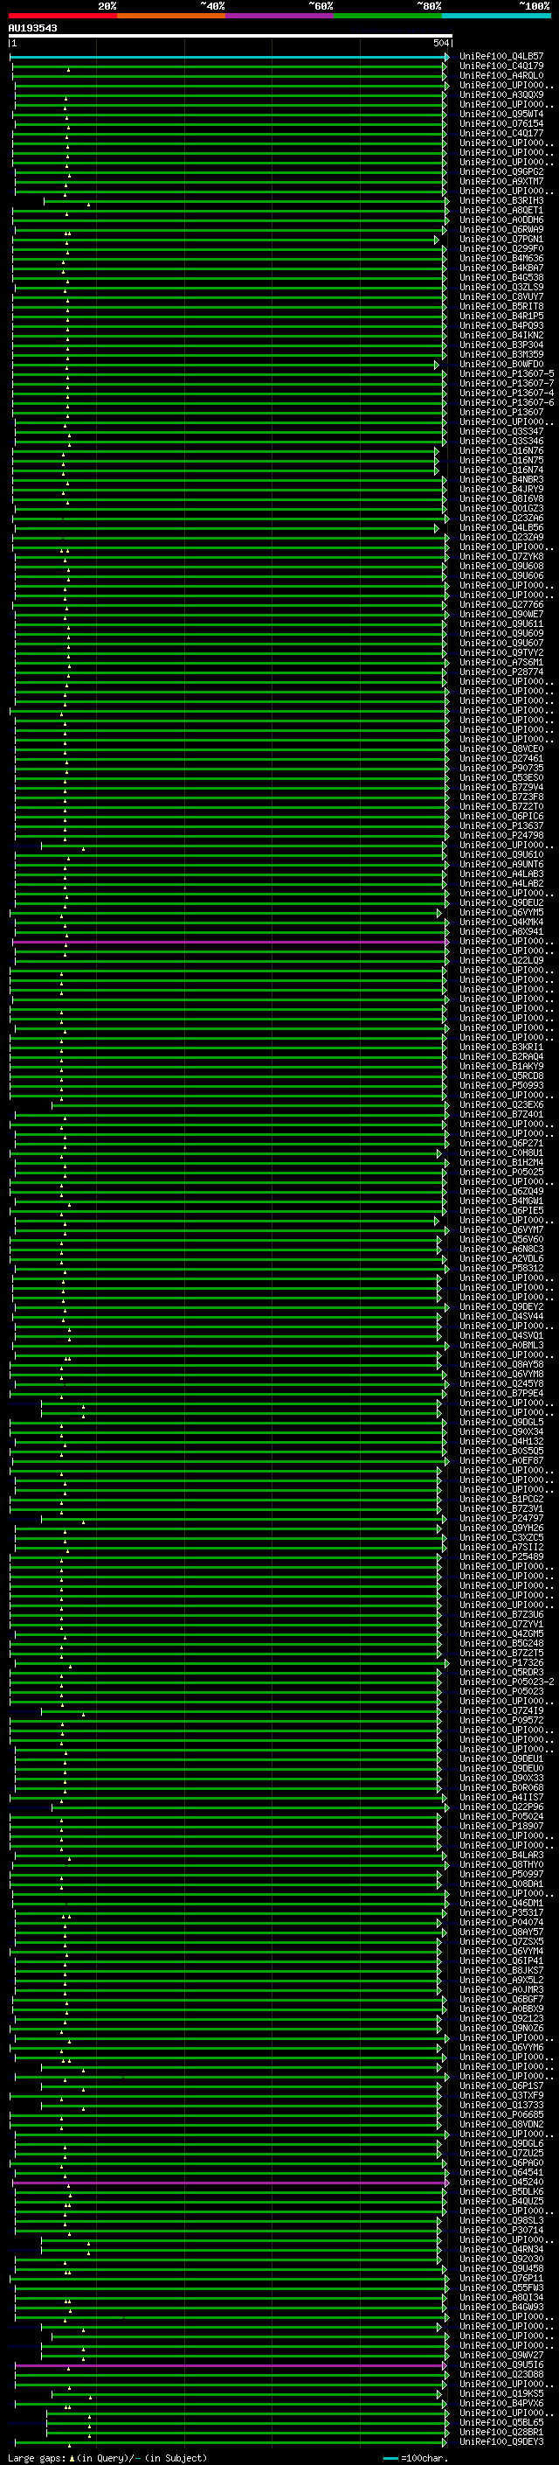Screen dimensions: 559x2465
Task: Select entry UniRef100_P35317
Action: pos(501,1913)
